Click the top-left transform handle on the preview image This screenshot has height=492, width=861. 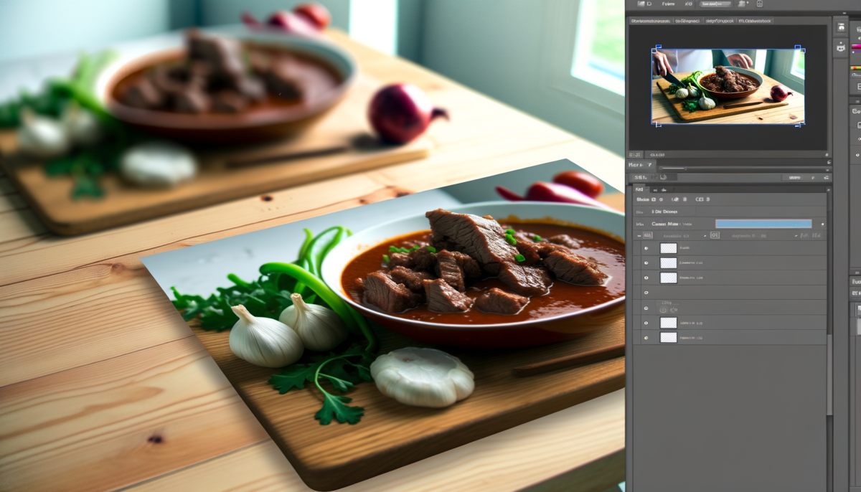pyautogui.click(x=654, y=50)
